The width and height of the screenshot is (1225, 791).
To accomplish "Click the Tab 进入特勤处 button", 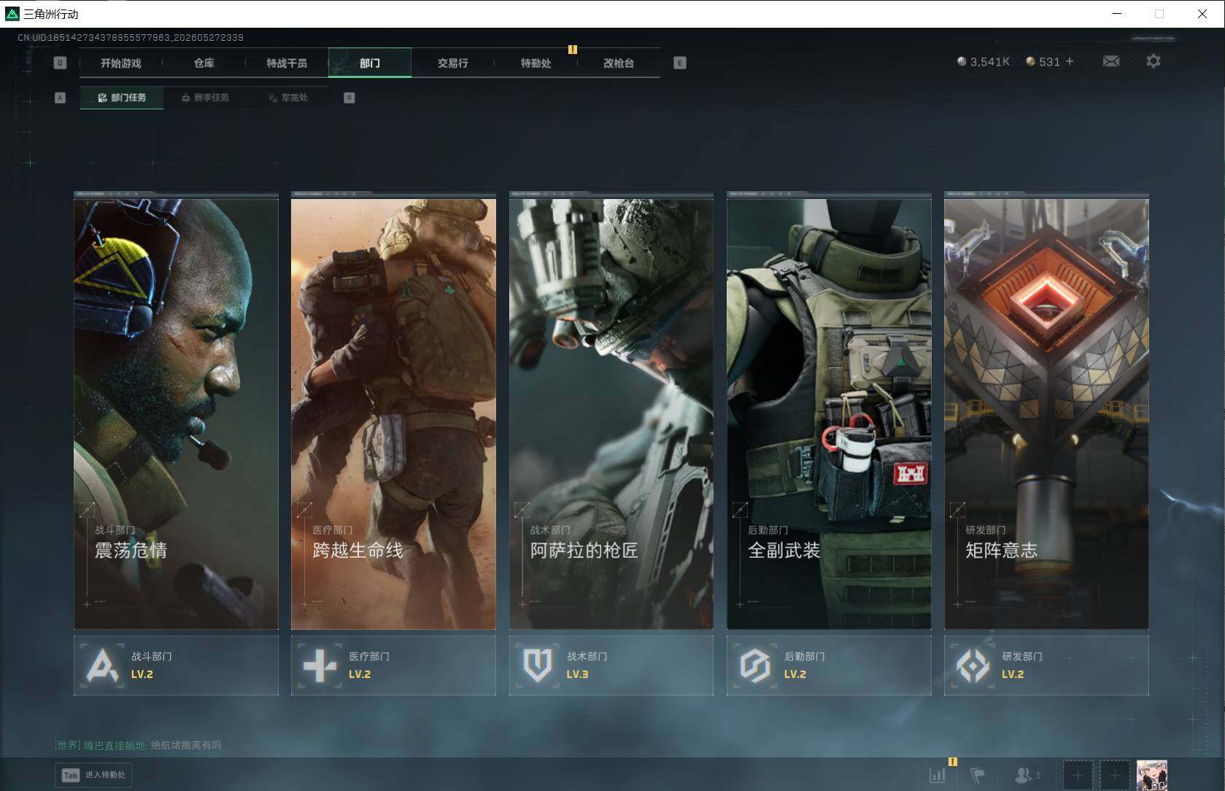I will click(93, 775).
